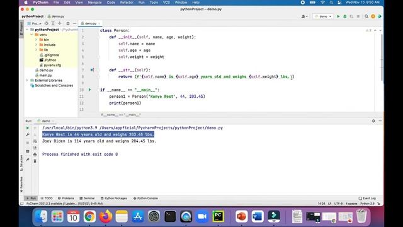403x227 pixels.
Task: Click the Python 3.9 interpreter selector
Action: point(367,204)
